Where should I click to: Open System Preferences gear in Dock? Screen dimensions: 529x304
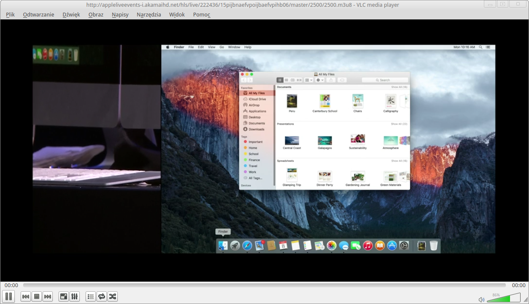(x=404, y=245)
